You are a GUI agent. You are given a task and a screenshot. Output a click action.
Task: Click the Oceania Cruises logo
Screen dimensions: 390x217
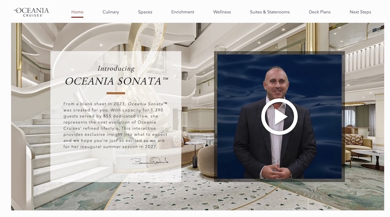[31, 12]
